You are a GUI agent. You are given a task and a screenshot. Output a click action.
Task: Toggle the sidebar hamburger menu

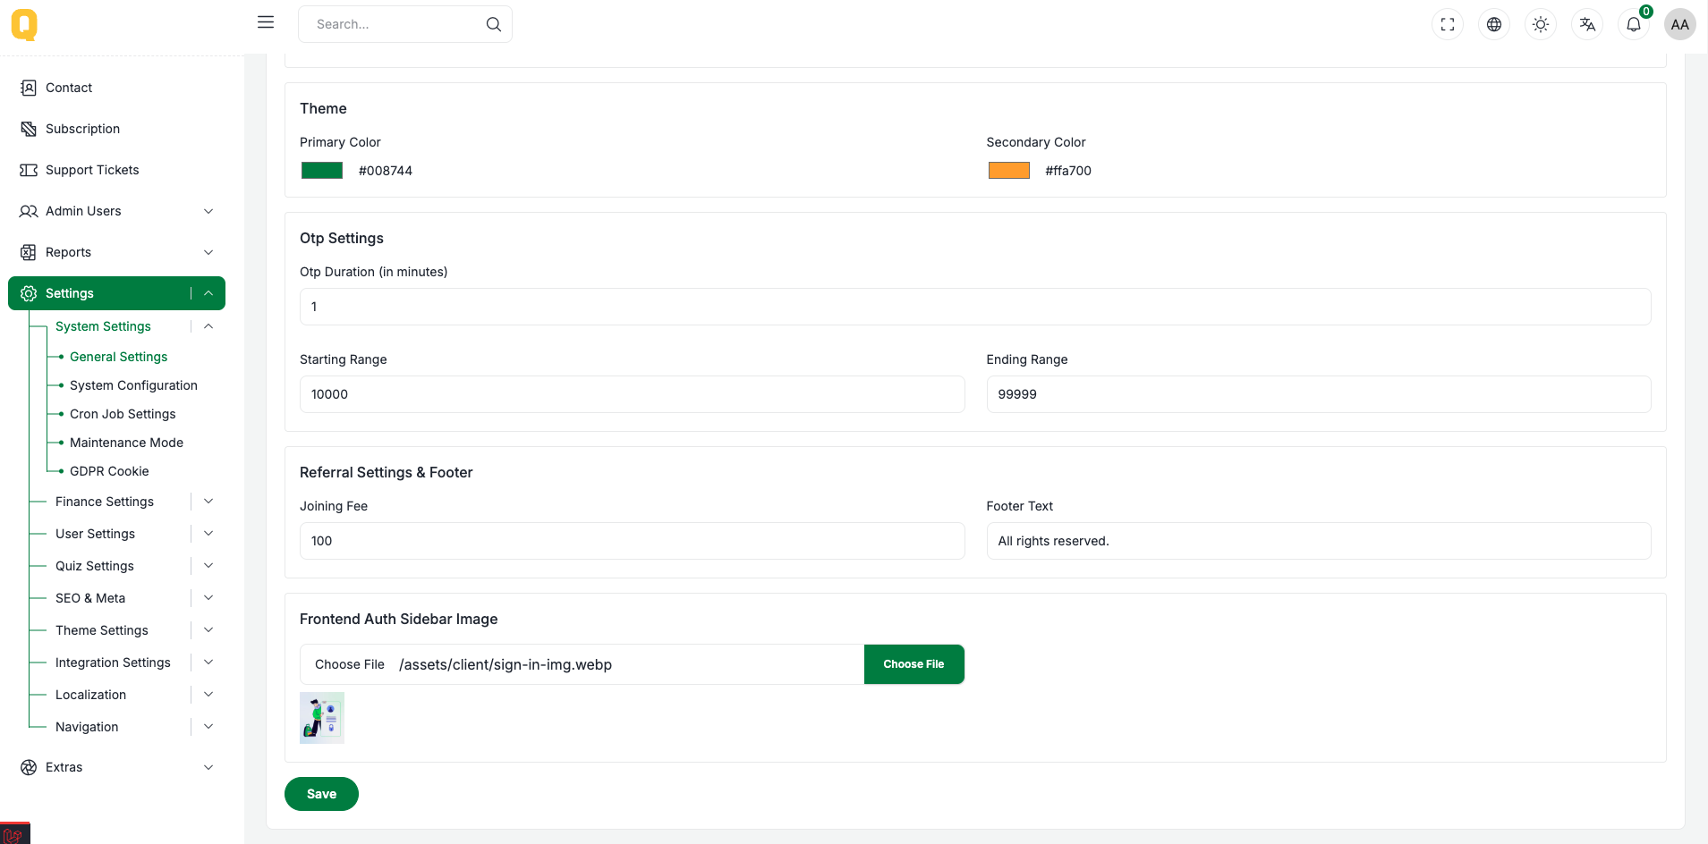click(266, 22)
